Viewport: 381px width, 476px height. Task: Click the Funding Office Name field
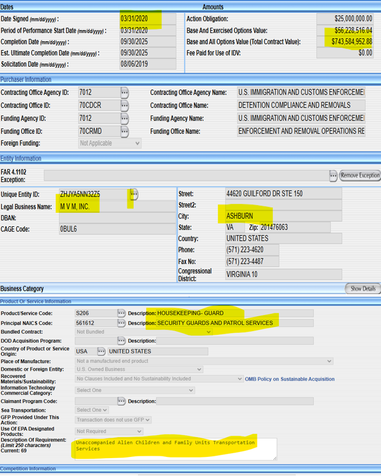pyautogui.click(x=301, y=131)
